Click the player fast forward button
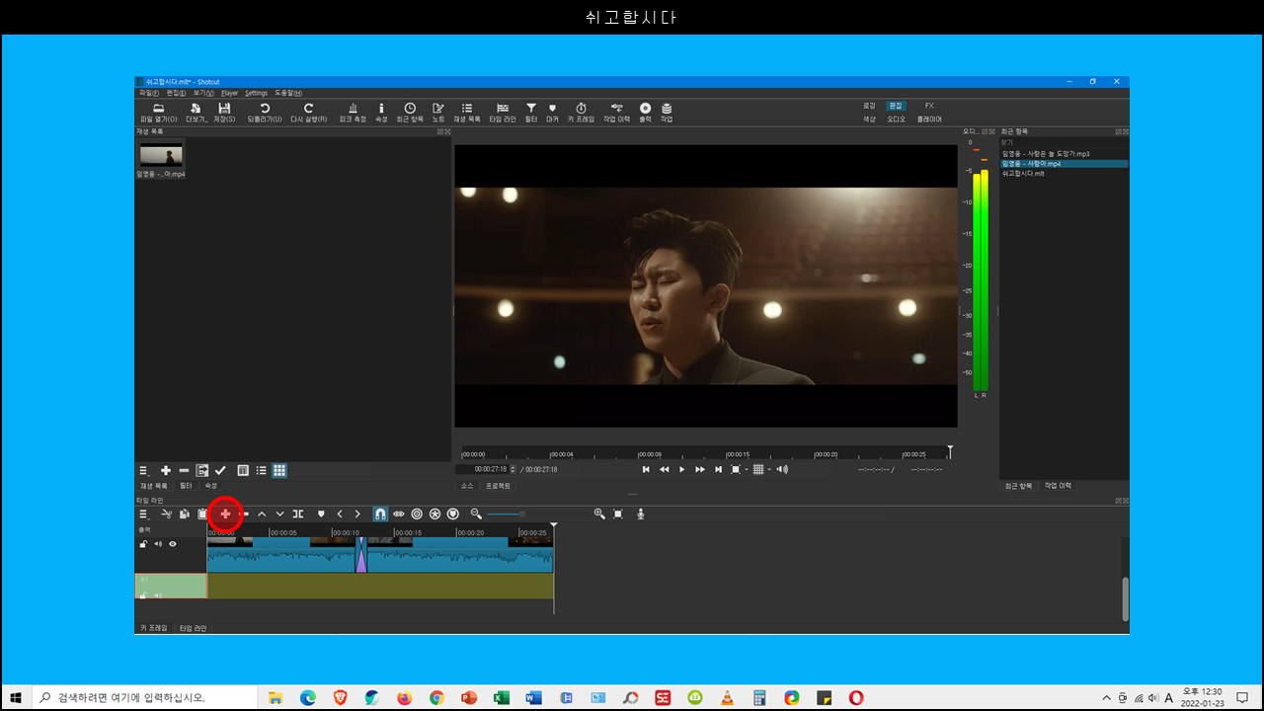 700,470
